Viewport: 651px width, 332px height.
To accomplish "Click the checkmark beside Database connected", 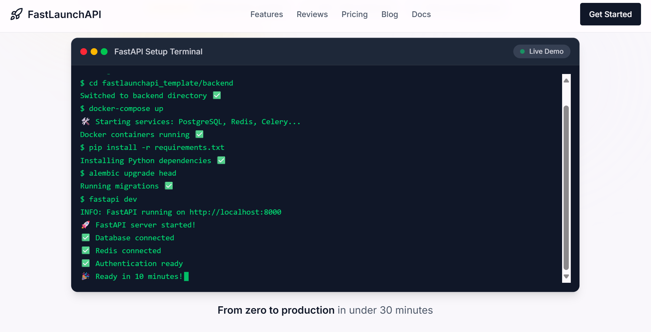I will coord(86,238).
